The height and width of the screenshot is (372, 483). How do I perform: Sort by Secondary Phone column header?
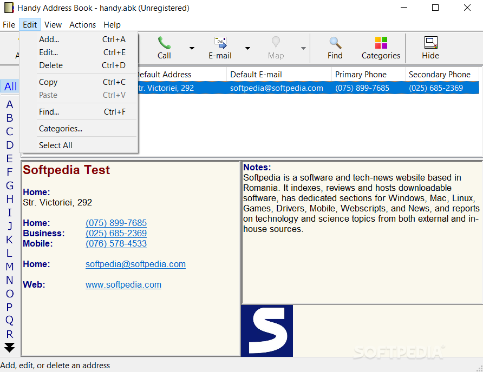point(442,75)
